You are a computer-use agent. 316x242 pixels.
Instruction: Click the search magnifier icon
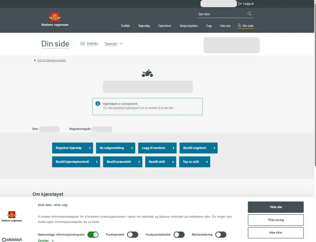(249, 14)
